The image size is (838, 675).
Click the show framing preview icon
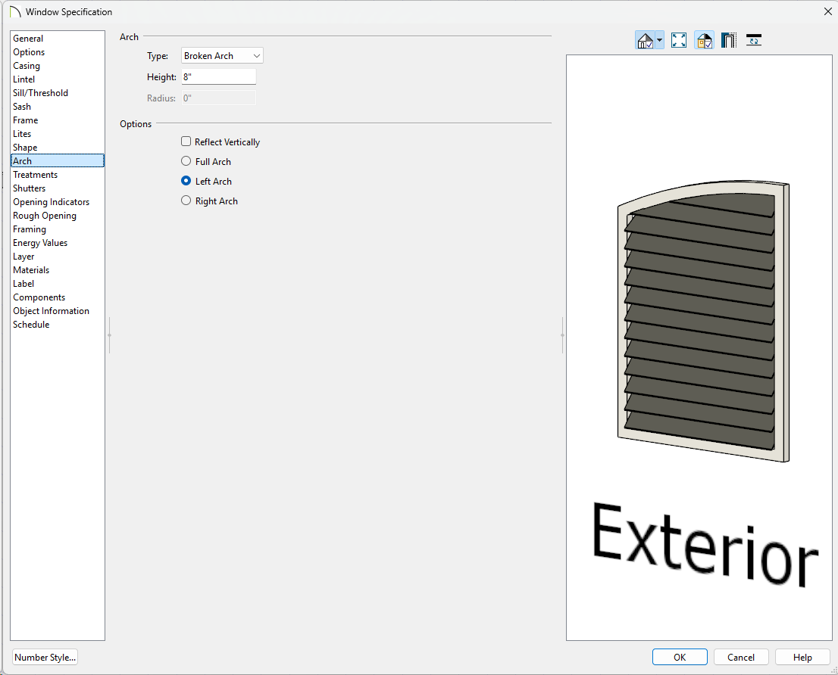729,41
